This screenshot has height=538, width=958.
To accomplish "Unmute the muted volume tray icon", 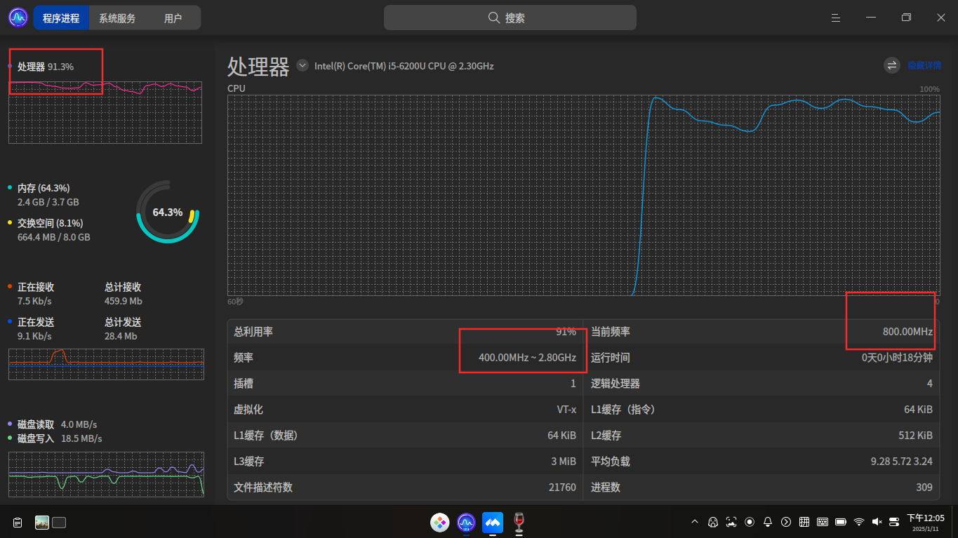I will pyautogui.click(x=877, y=522).
